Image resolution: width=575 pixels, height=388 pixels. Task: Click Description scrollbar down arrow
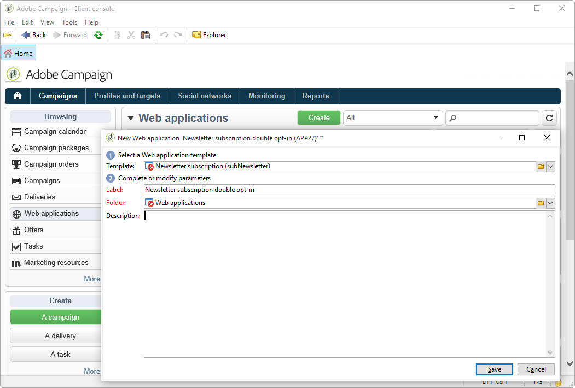(x=550, y=353)
